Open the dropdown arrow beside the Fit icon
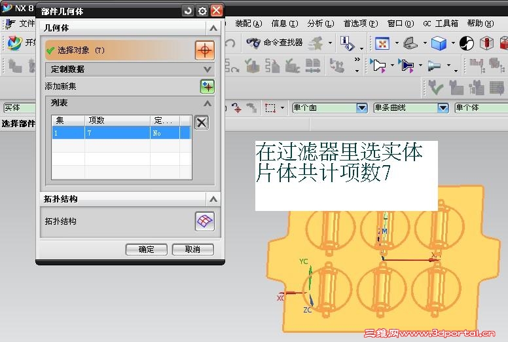Screen dimensions: 508x342 click(x=397, y=43)
